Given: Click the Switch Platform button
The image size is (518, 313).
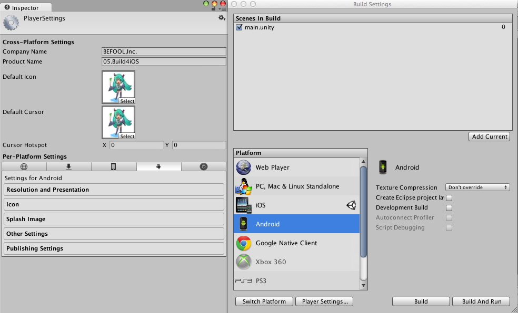Looking at the screenshot, I should tap(264, 301).
